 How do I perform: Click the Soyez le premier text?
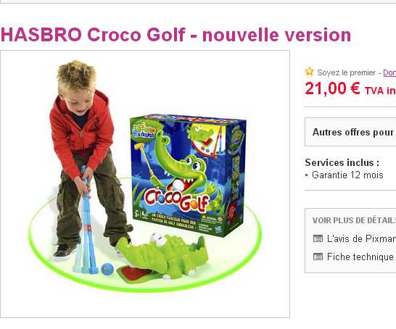(346, 72)
